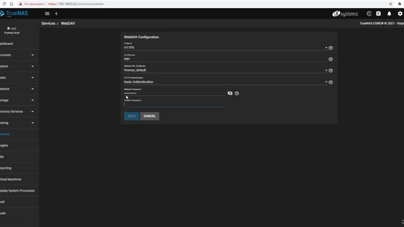Show help for the HTTPS Port field
Viewport: 404px width, 227px height.
pyautogui.click(x=331, y=59)
